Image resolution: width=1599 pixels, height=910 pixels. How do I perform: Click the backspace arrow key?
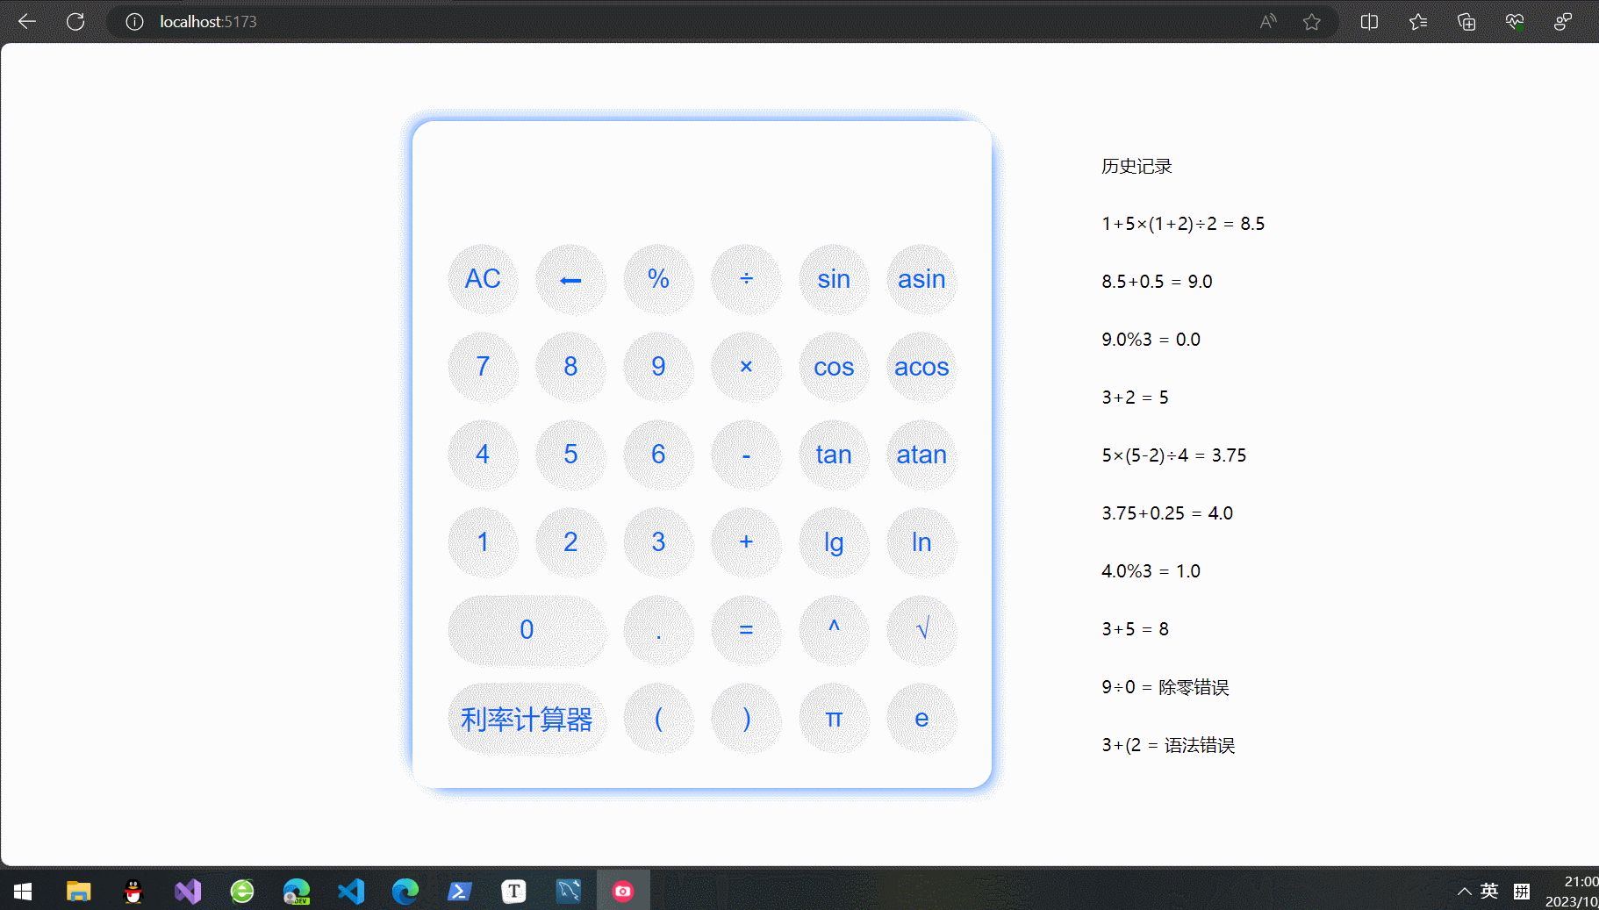pyautogui.click(x=570, y=279)
